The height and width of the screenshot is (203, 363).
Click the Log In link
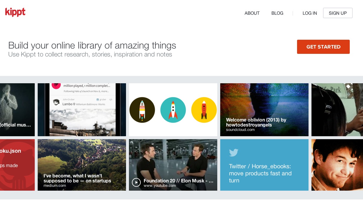[x=310, y=13]
